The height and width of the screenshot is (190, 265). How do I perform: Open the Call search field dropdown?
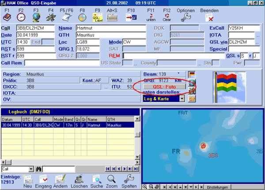(x=31, y=169)
